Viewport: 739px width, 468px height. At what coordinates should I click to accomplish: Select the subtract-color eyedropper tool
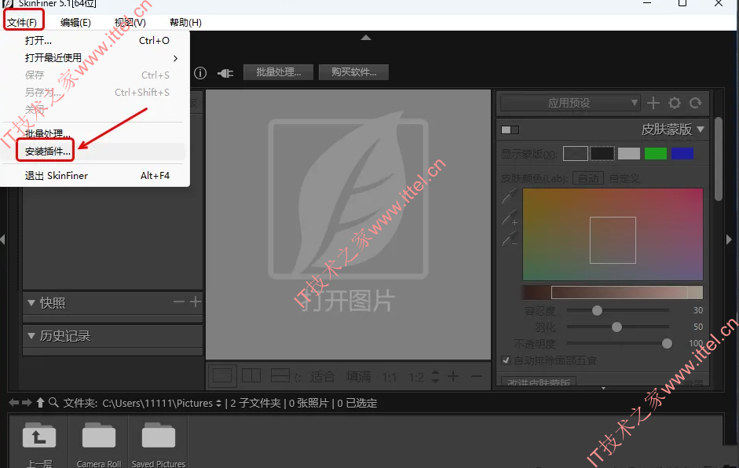510,239
